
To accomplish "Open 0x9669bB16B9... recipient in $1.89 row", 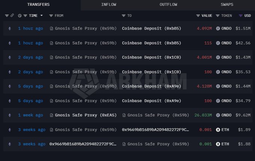I will 155,130.
